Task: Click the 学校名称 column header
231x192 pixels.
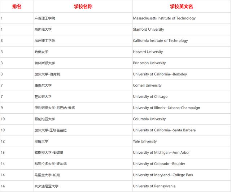Action: coord(83,6)
